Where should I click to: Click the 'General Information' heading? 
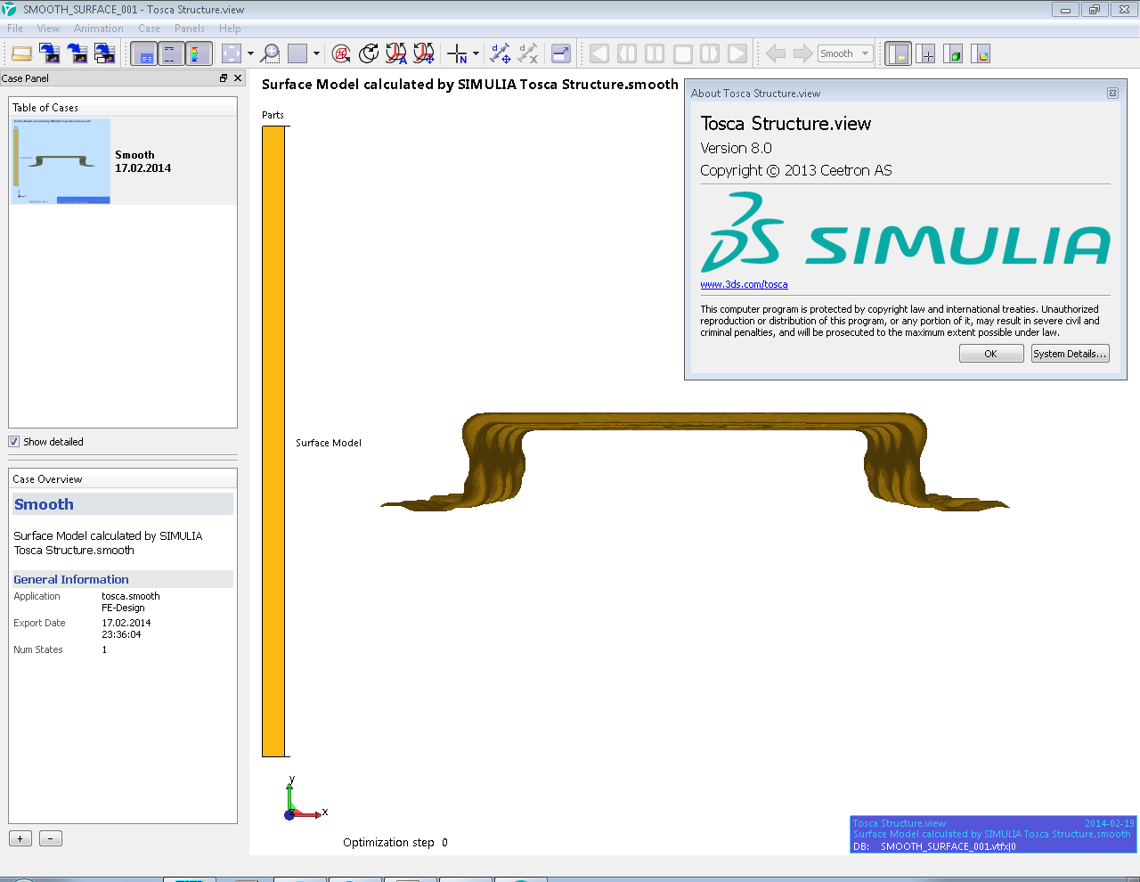pos(71,579)
